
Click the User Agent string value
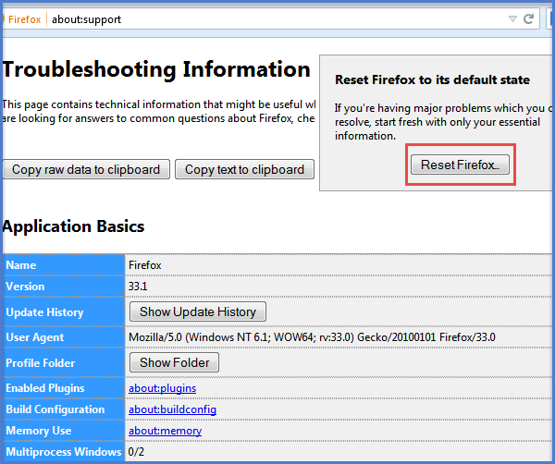(x=312, y=337)
